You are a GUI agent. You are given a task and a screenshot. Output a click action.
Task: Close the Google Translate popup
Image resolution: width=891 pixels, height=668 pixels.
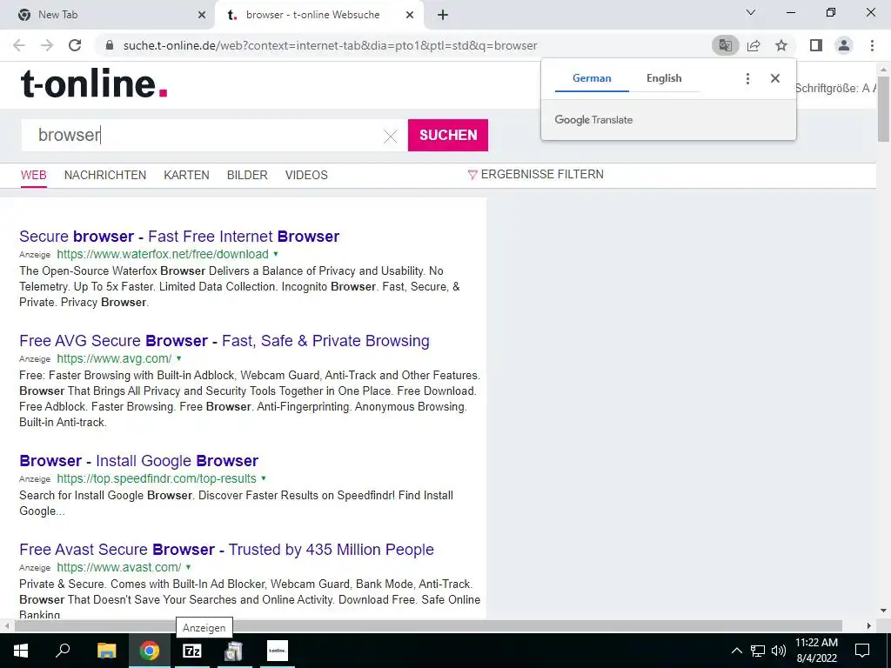point(775,78)
